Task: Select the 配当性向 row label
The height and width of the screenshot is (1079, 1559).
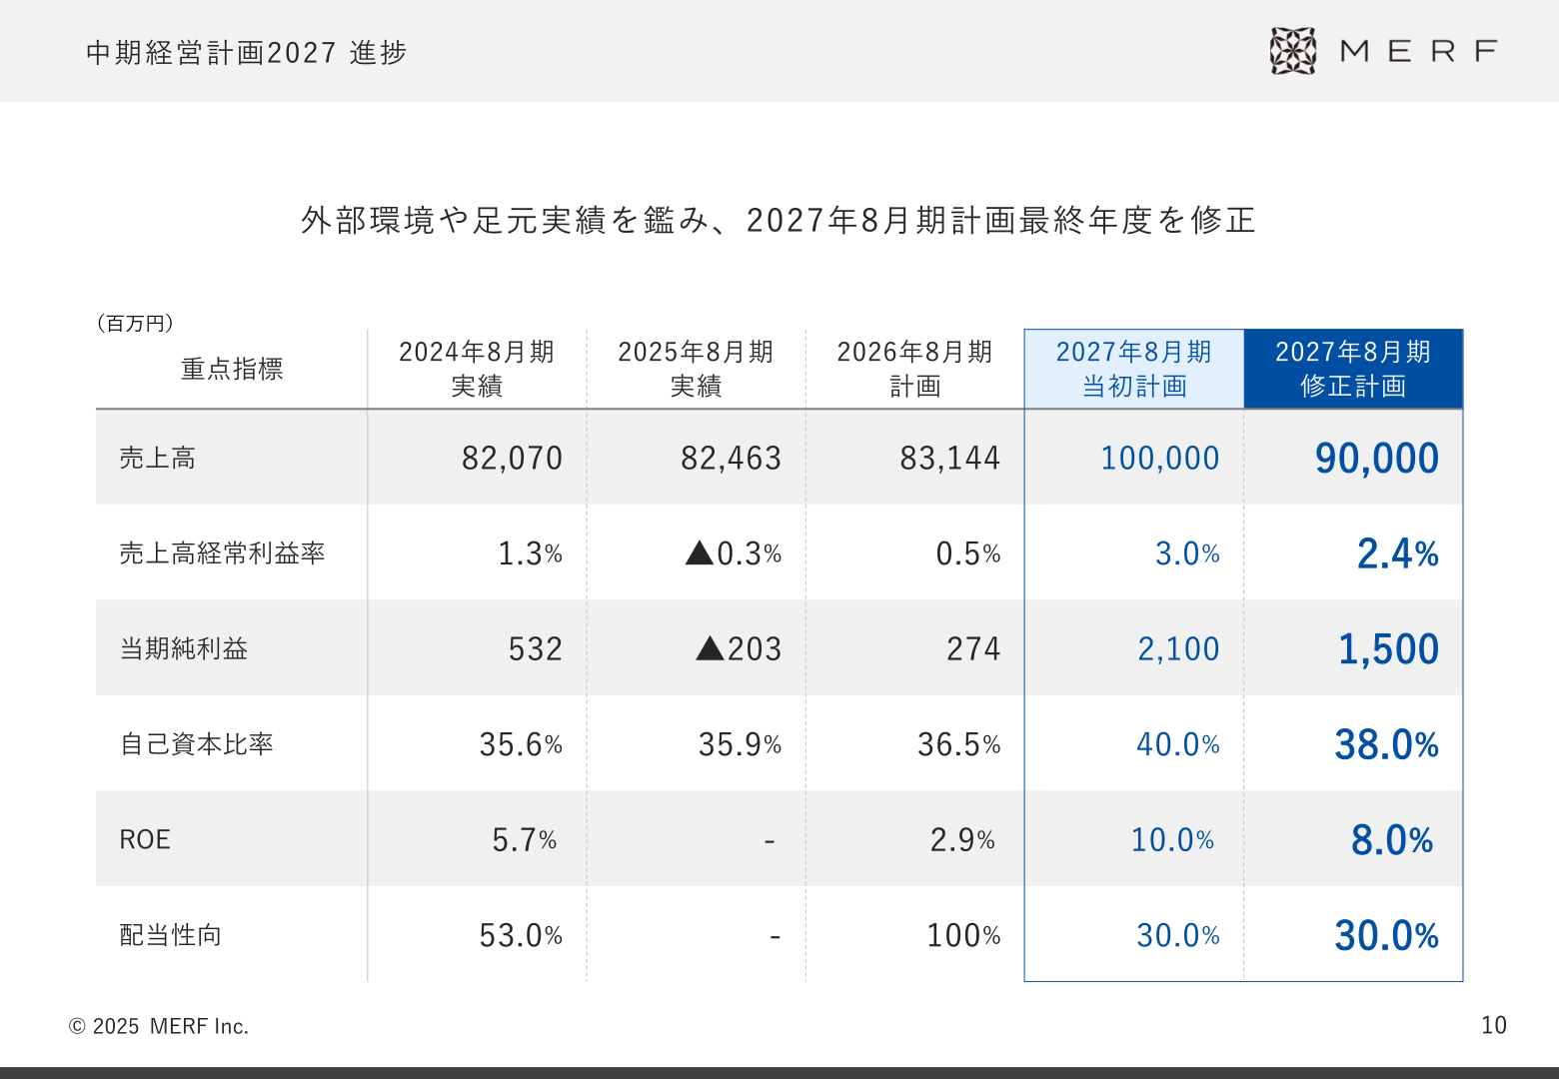Action: click(170, 935)
